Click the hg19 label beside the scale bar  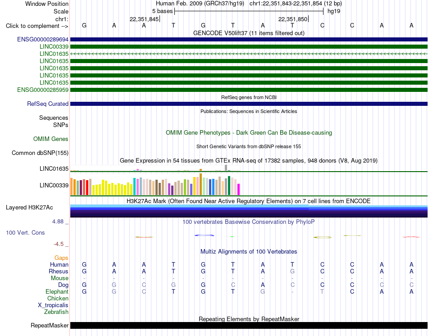click(334, 11)
